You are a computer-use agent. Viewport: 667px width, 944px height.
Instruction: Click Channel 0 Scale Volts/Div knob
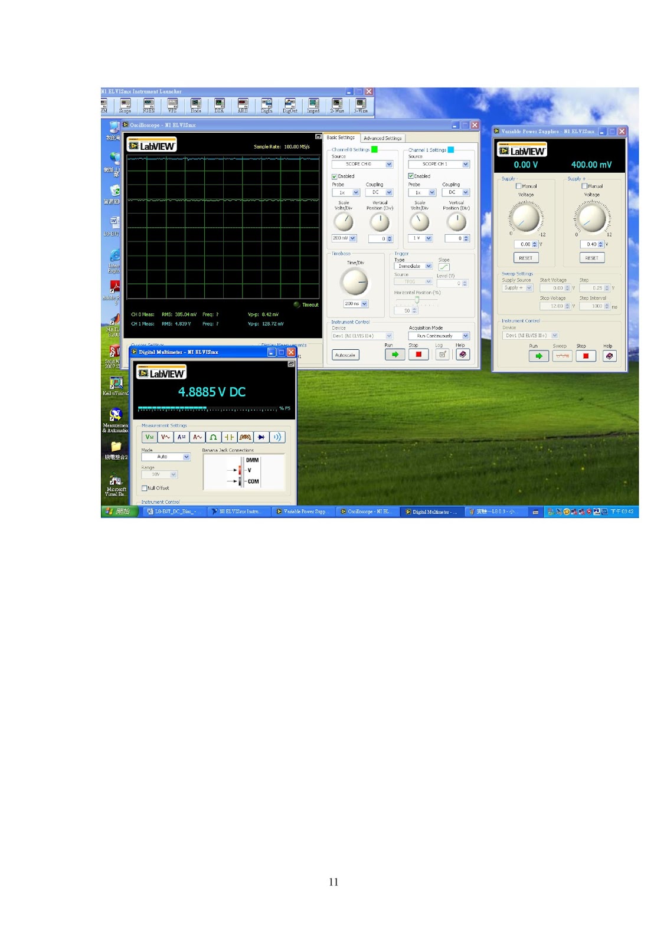point(343,222)
